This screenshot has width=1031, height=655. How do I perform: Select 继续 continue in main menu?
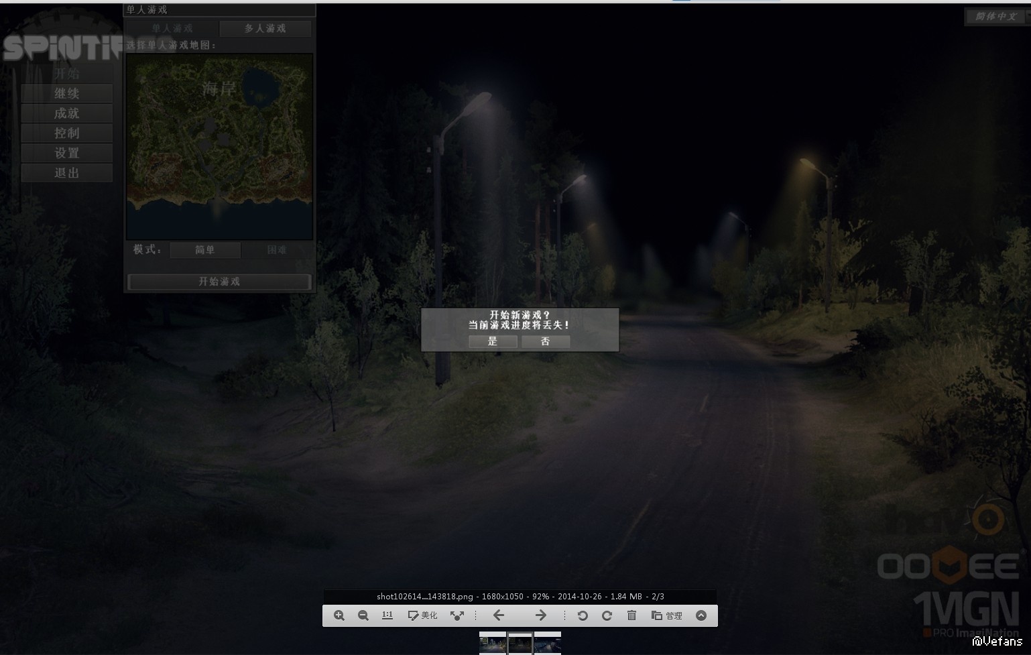click(x=66, y=93)
